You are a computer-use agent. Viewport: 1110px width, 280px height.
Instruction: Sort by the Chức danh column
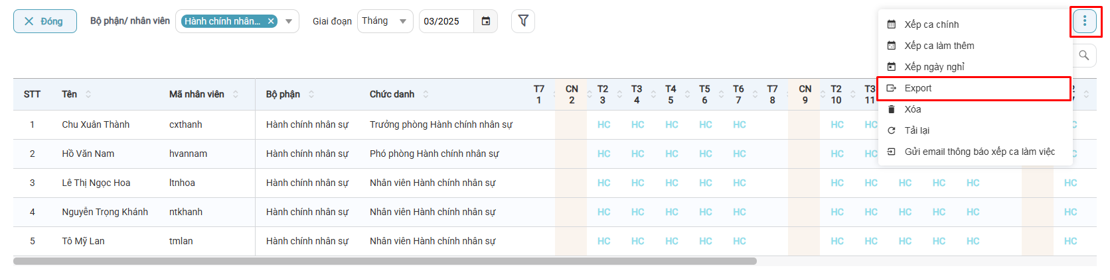(x=426, y=94)
